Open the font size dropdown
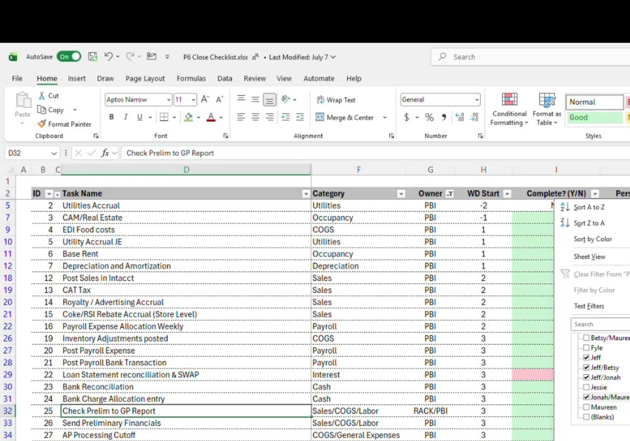 (x=193, y=100)
